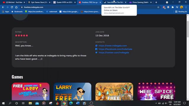Open Leisure Suit Larry 2 game card
189x106 pixels.
click(x=31, y=92)
